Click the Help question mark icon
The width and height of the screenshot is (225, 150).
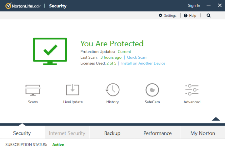[186, 16]
